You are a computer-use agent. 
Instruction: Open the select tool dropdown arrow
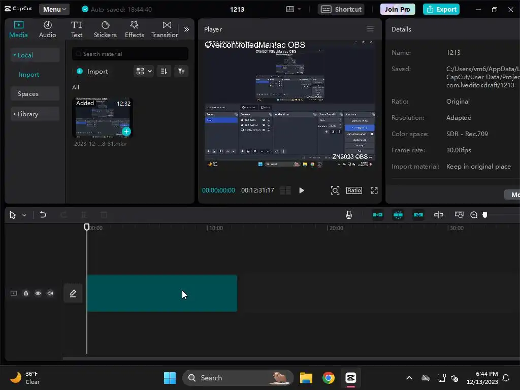click(24, 215)
